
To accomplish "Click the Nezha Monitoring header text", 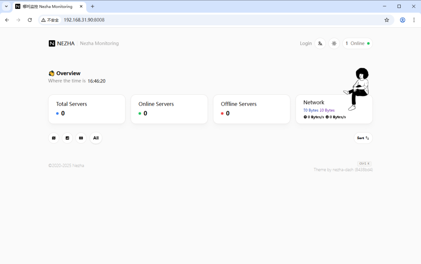I will click(99, 43).
